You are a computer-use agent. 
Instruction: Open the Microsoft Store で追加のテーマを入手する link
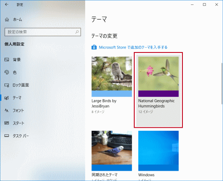click(x=133, y=47)
